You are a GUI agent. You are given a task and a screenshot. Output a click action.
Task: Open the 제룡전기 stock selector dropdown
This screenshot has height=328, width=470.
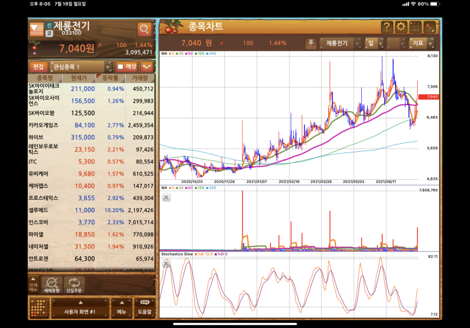point(340,44)
